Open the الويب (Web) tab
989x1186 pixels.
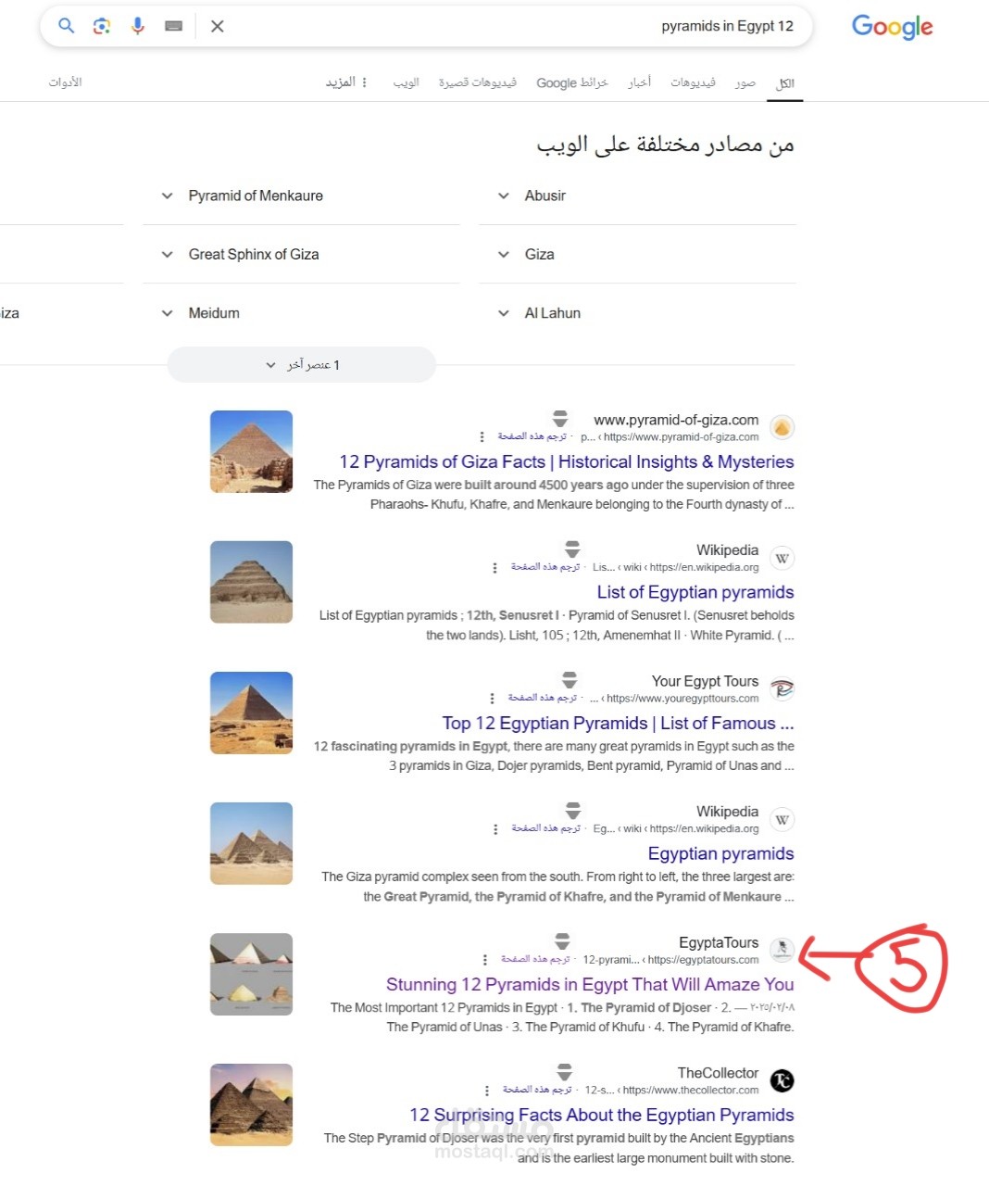click(x=406, y=82)
